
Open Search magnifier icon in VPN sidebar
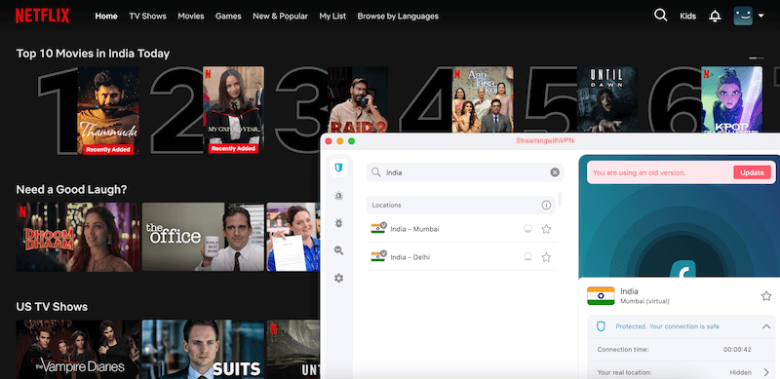pos(338,250)
